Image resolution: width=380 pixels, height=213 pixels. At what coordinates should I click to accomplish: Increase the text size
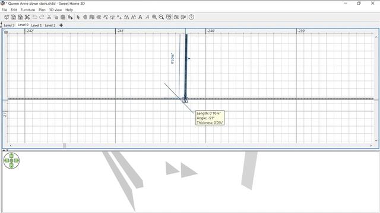(126, 17)
